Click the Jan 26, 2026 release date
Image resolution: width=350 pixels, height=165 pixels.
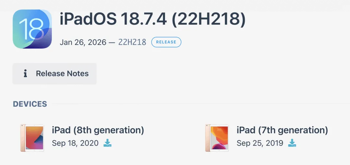83,42
